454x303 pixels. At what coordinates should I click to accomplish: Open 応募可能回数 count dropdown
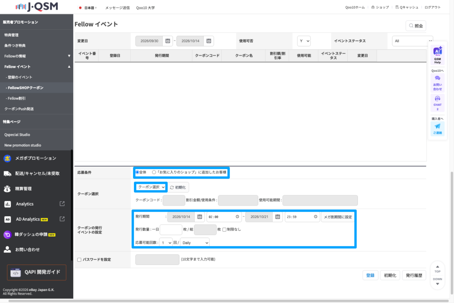166,242
